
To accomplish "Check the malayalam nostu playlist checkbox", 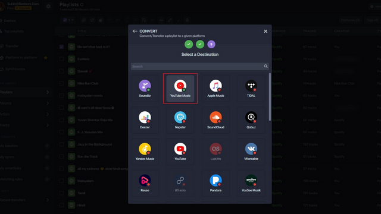I will (x=61, y=96).
